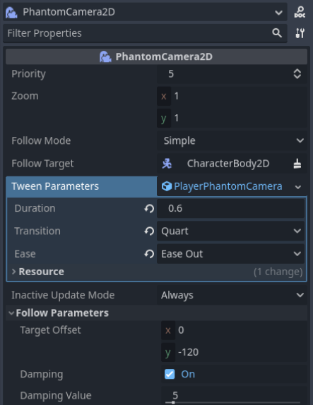313x405 pixels.
Task: Click the search magnifier in Filter Properties
Action: click(277, 33)
